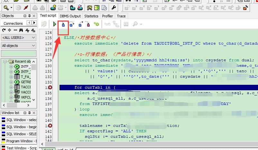Click the Step Into debug icon
The image size is (258, 150).
tap(63, 24)
